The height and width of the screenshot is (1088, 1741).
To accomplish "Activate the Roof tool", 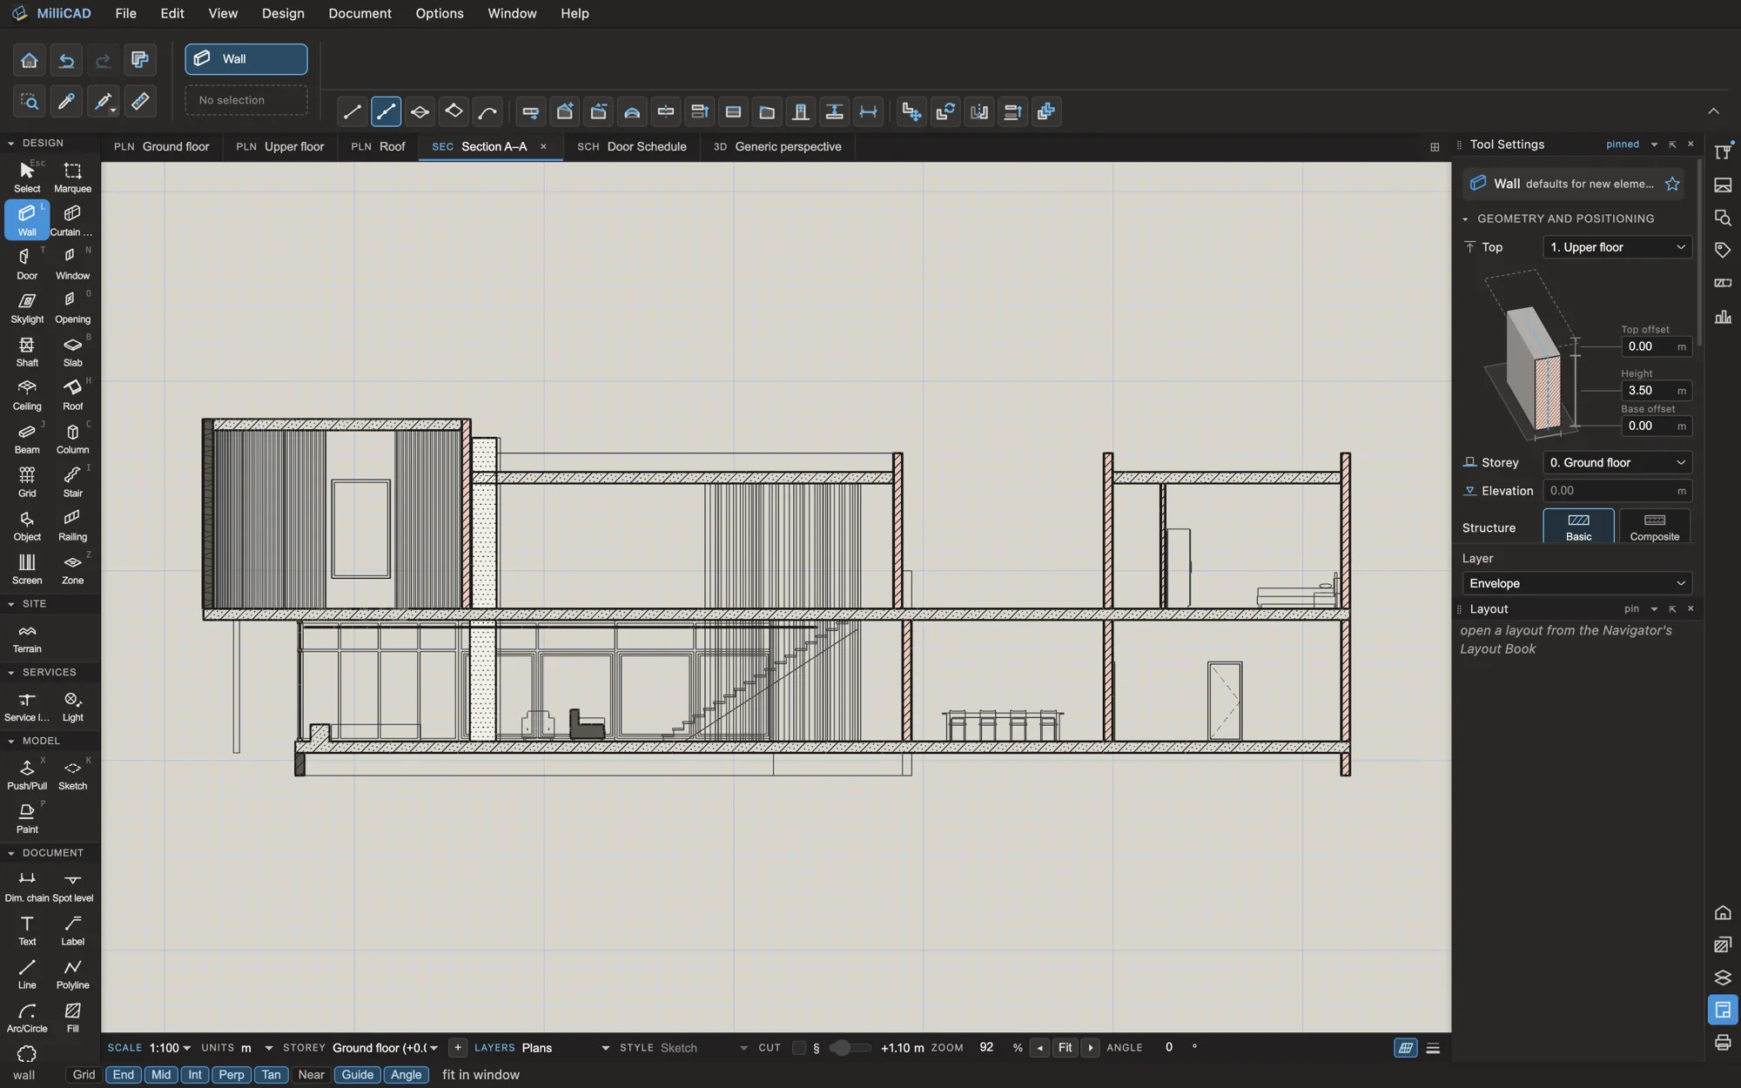I will pos(72,393).
